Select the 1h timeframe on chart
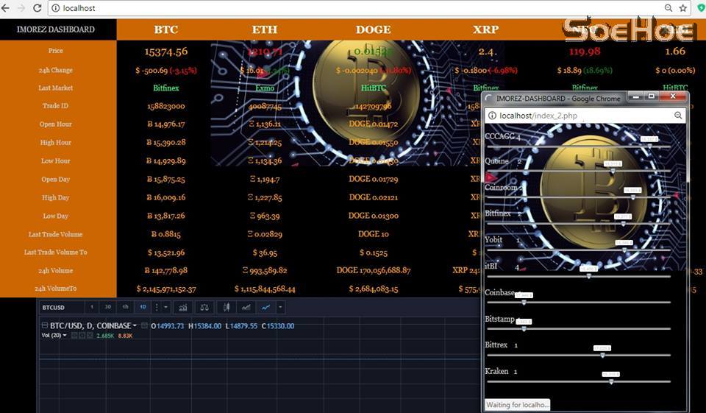 click(x=125, y=307)
